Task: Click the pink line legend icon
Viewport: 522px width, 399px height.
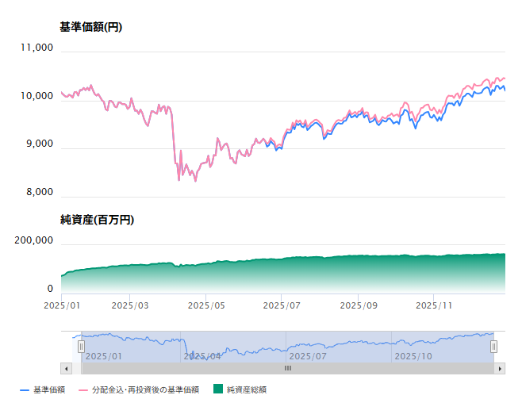Action: [x=83, y=389]
